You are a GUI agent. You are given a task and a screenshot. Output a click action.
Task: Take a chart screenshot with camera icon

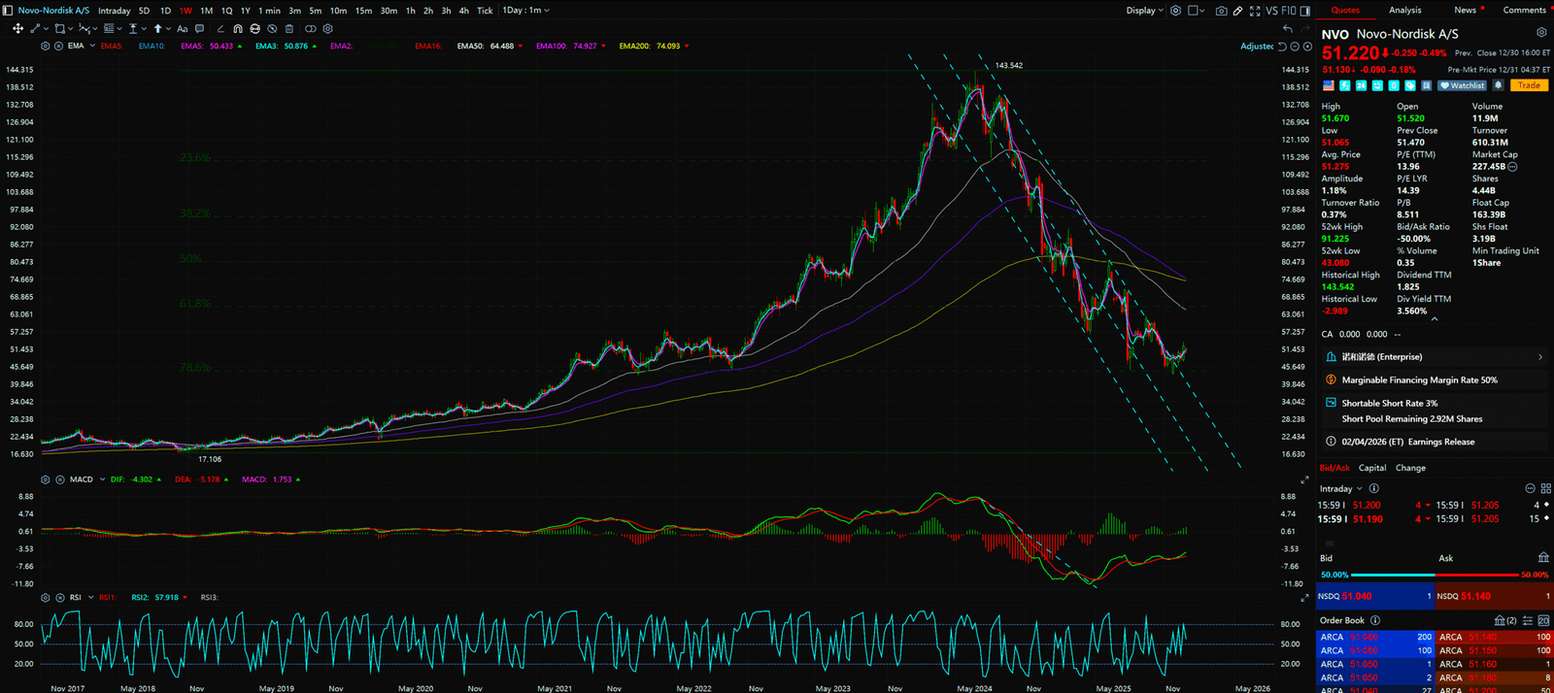click(x=1222, y=11)
